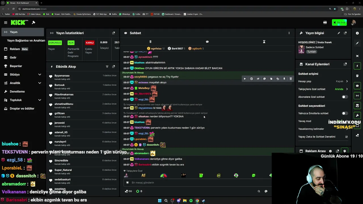The width and height of the screenshot is (363, 204).
Task: Open File Explorer from the taskbar
Action: [x=185, y=201]
